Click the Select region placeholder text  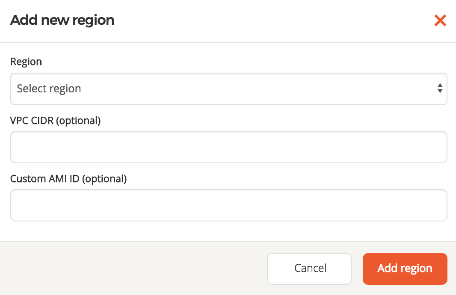pos(49,88)
